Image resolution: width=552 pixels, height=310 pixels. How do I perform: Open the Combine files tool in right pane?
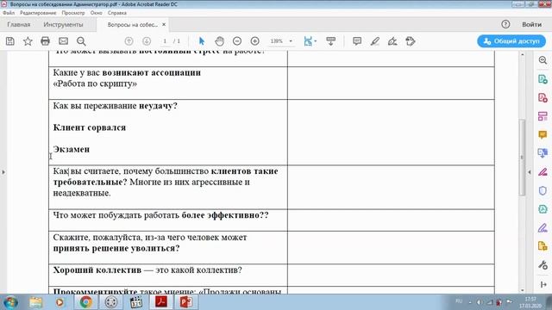click(x=543, y=153)
